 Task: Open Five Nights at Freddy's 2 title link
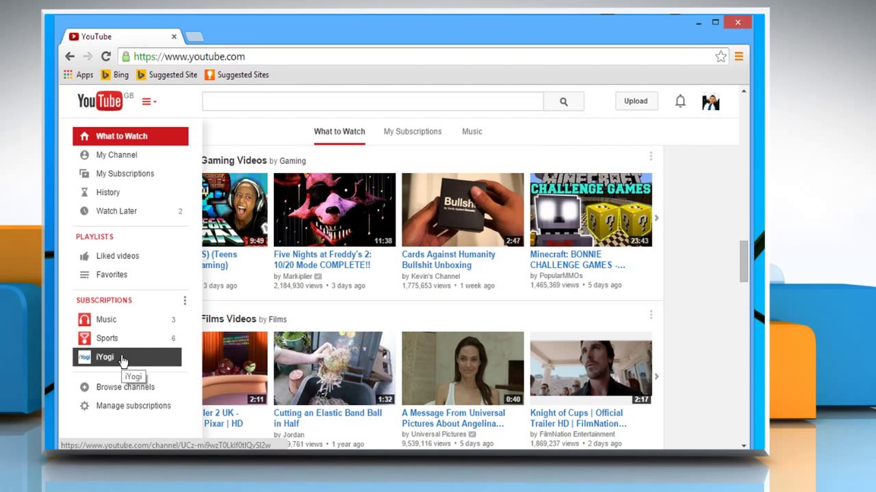[x=322, y=260]
